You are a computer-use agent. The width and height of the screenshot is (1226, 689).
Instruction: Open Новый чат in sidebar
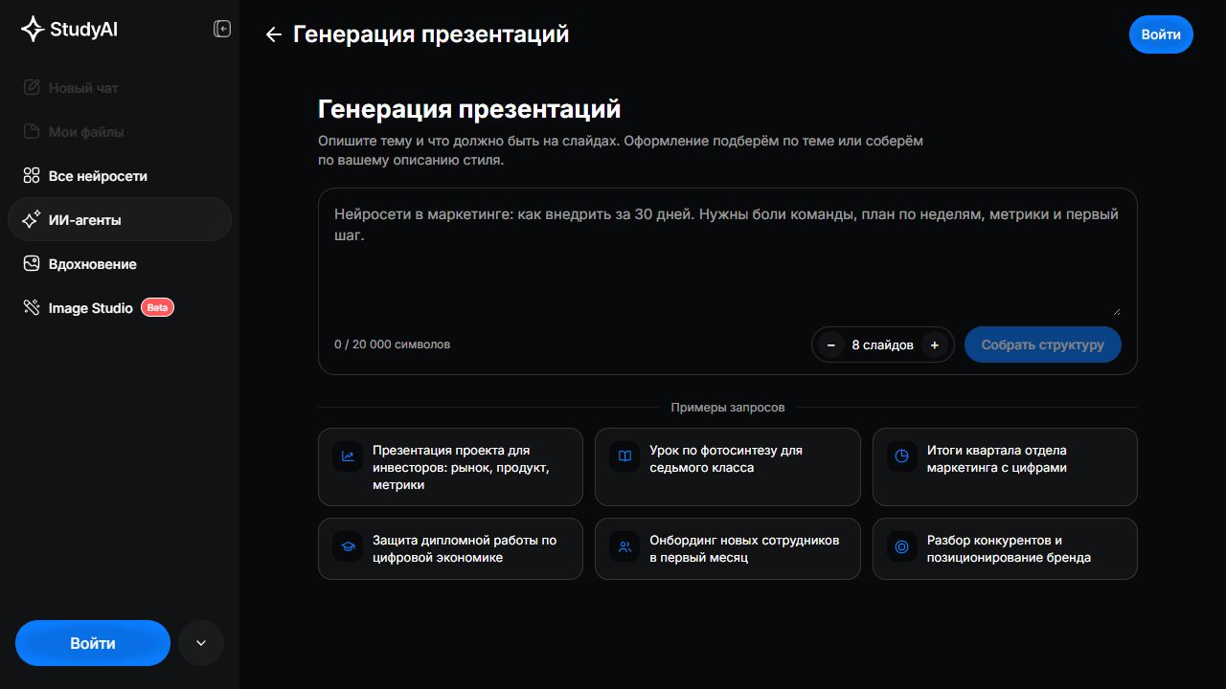pyautogui.click(x=120, y=88)
